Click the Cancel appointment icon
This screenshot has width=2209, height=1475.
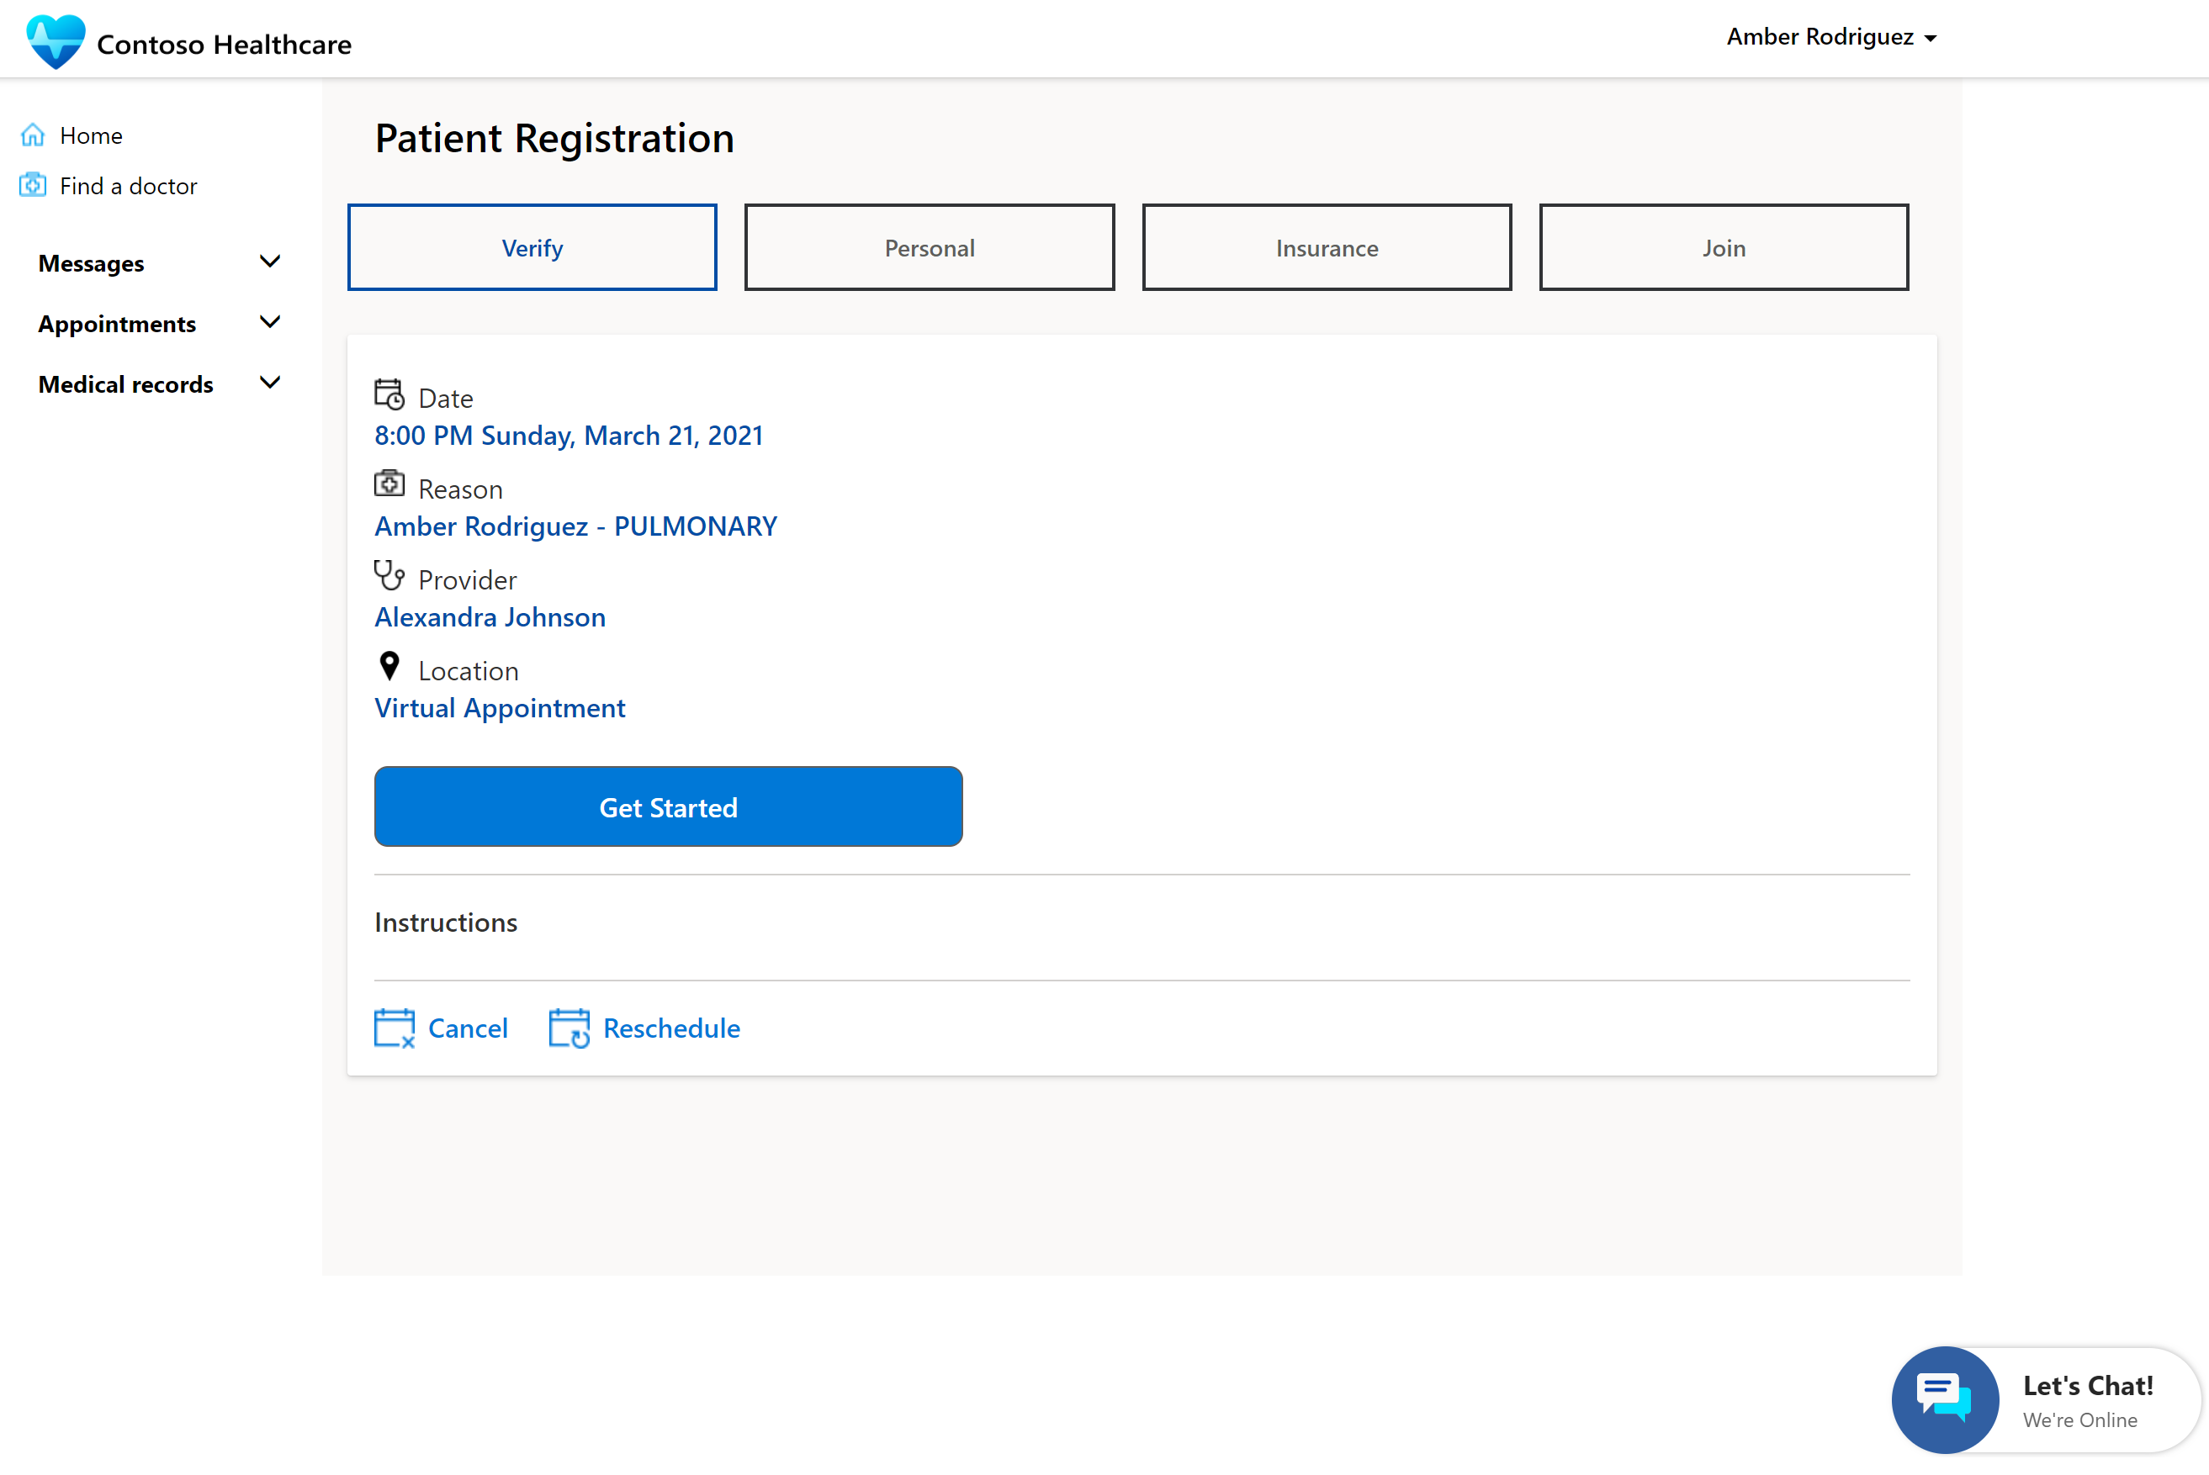click(x=394, y=1028)
